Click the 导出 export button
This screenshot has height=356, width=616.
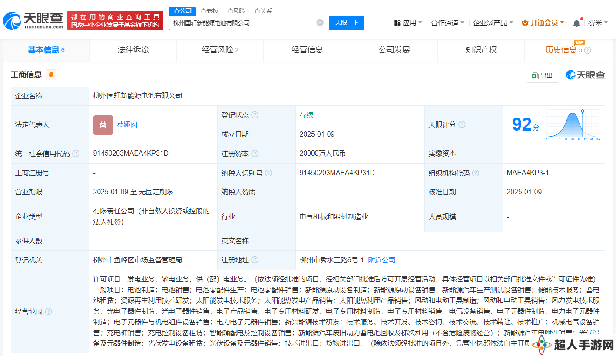coord(543,76)
